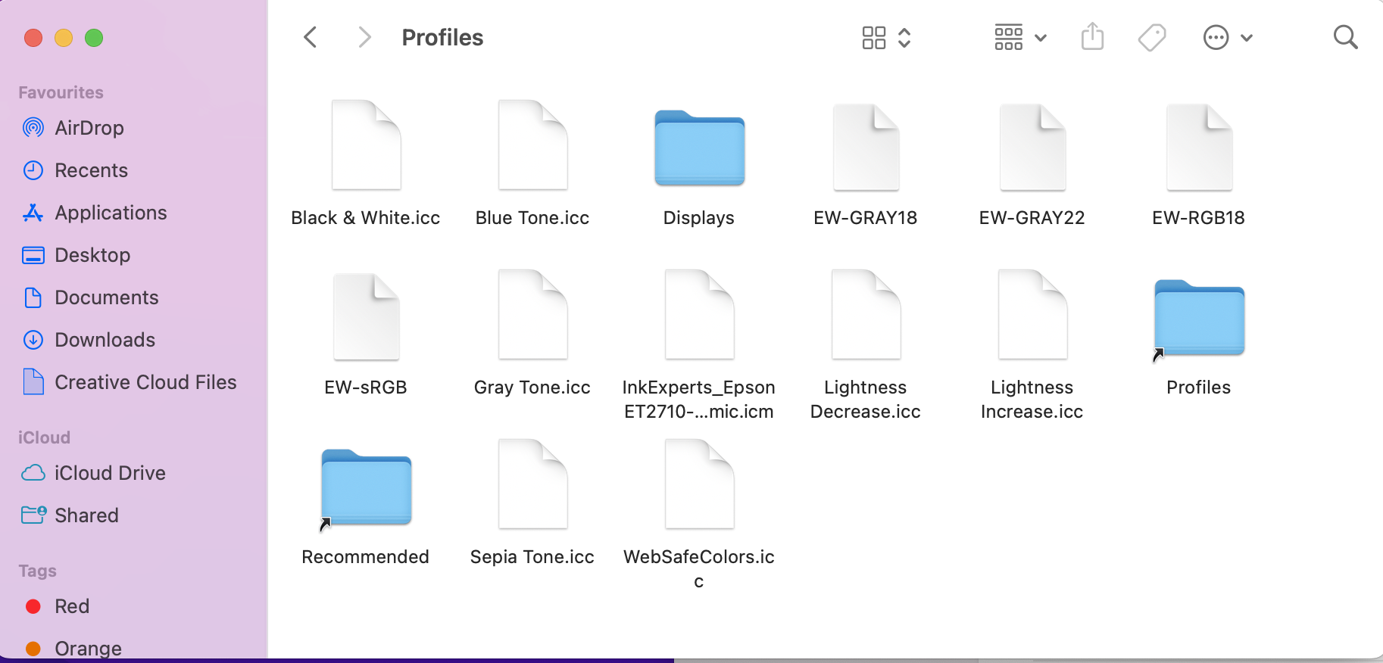Click the 'Black & White.icc' name label
Image resolution: width=1383 pixels, height=663 pixels.
[366, 218]
